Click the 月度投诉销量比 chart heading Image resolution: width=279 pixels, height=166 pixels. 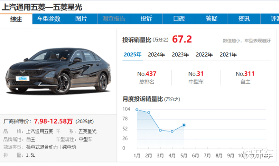pyautogui.click(x=143, y=99)
